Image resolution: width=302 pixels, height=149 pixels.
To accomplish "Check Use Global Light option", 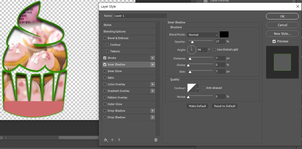I will click(214, 49).
